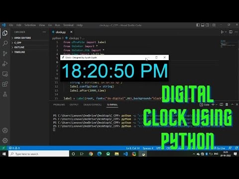Close the terminal panel with the X
The height and width of the screenshot is (179, 239).
tap(237, 104)
